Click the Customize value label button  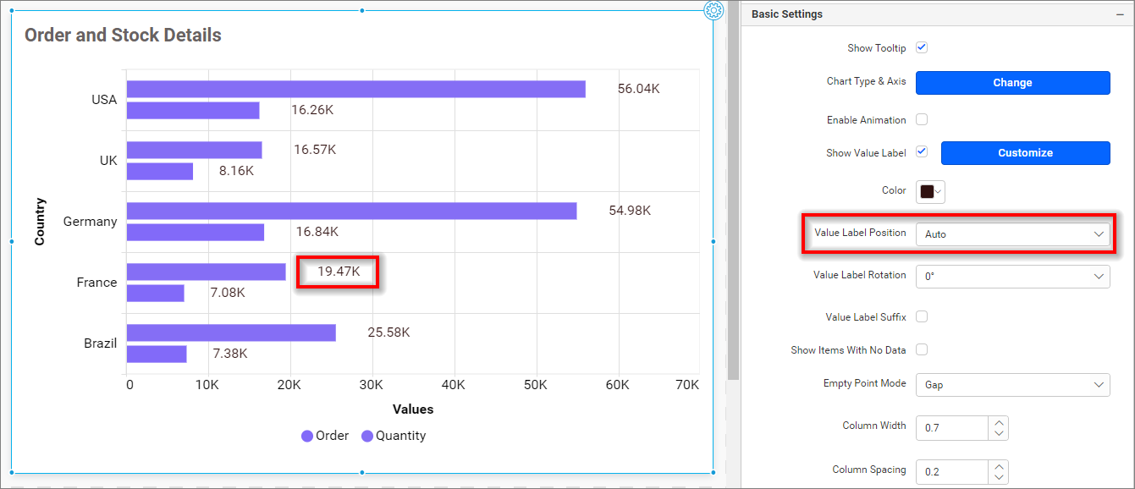point(1025,153)
